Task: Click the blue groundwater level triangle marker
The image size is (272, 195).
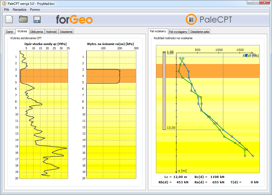Action: point(246,55)
